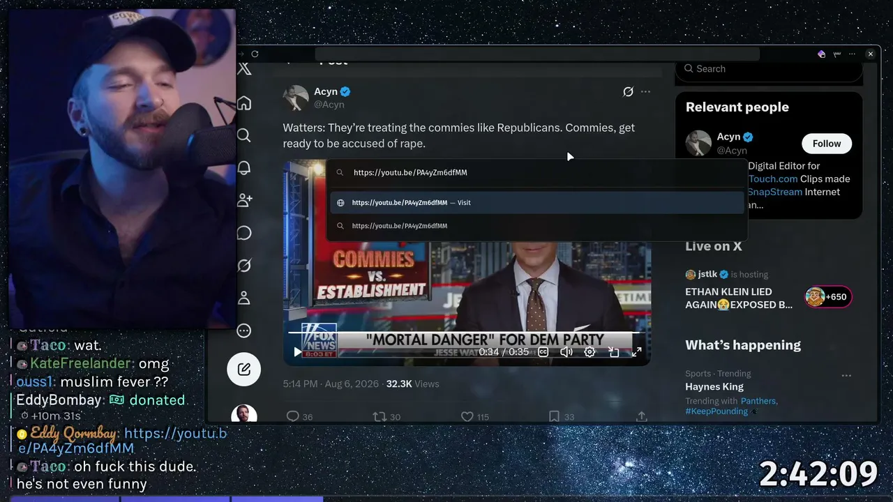Open the jstlk live broadcast card
Image resolution: width=893 pixels, height=502 pixels.
[769, 289]
